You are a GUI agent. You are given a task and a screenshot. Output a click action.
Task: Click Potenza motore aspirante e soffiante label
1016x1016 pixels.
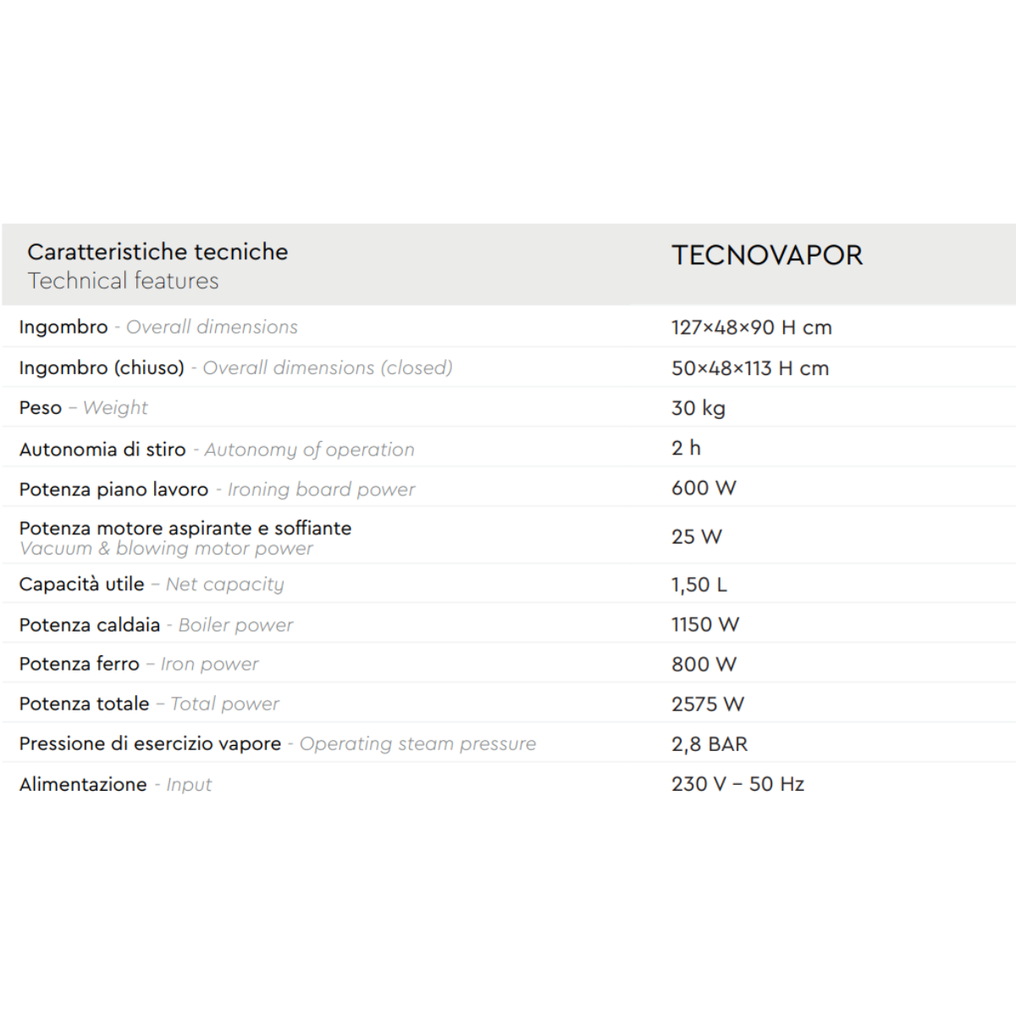click(x=185, y=528)
